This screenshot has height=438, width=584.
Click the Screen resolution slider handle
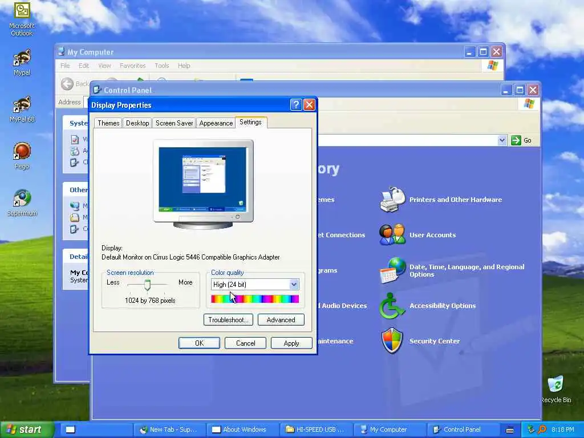[148, 285]
